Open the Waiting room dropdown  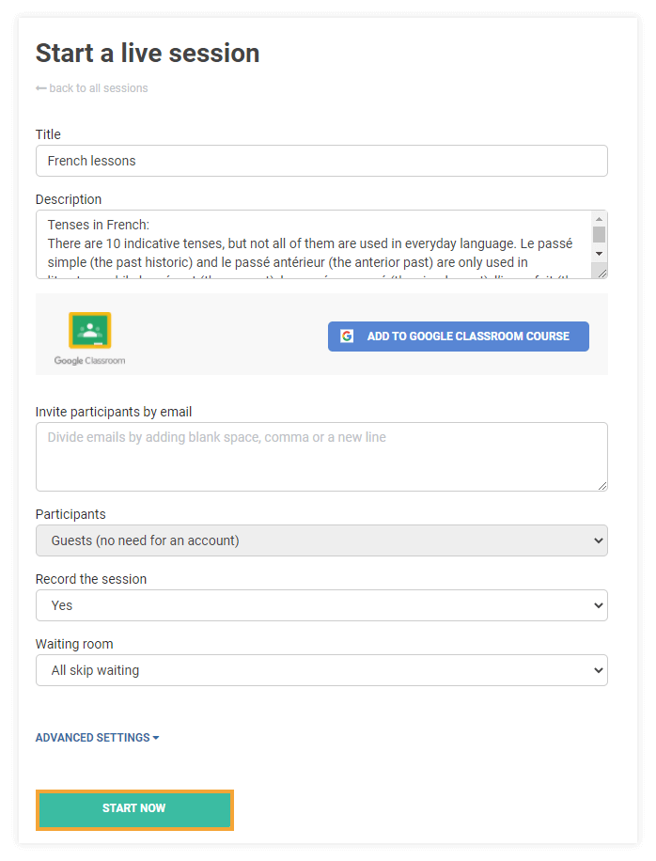point(321,670)
